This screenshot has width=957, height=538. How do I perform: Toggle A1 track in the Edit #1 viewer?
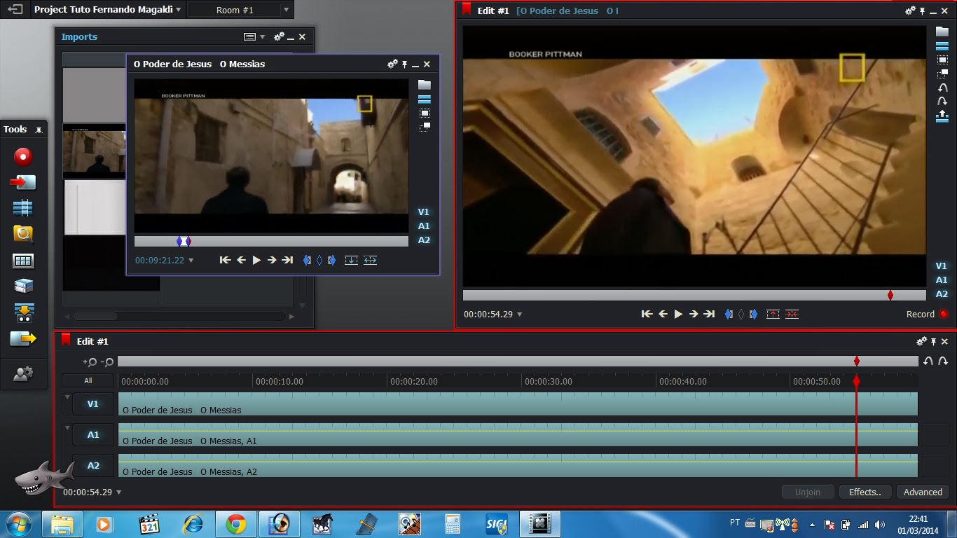941,280
